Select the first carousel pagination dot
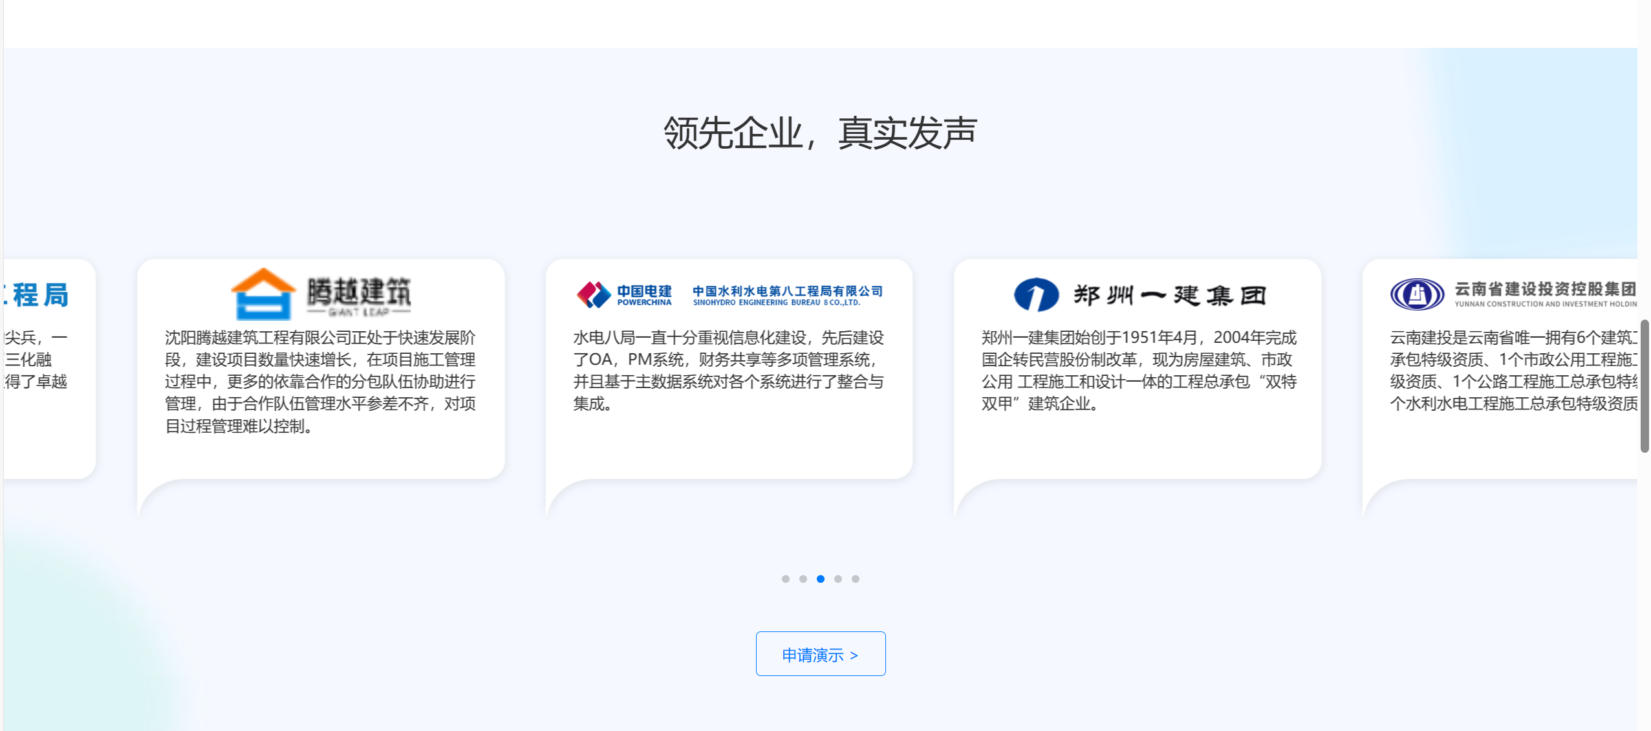The image size is (1651, 731). (785, 579)
